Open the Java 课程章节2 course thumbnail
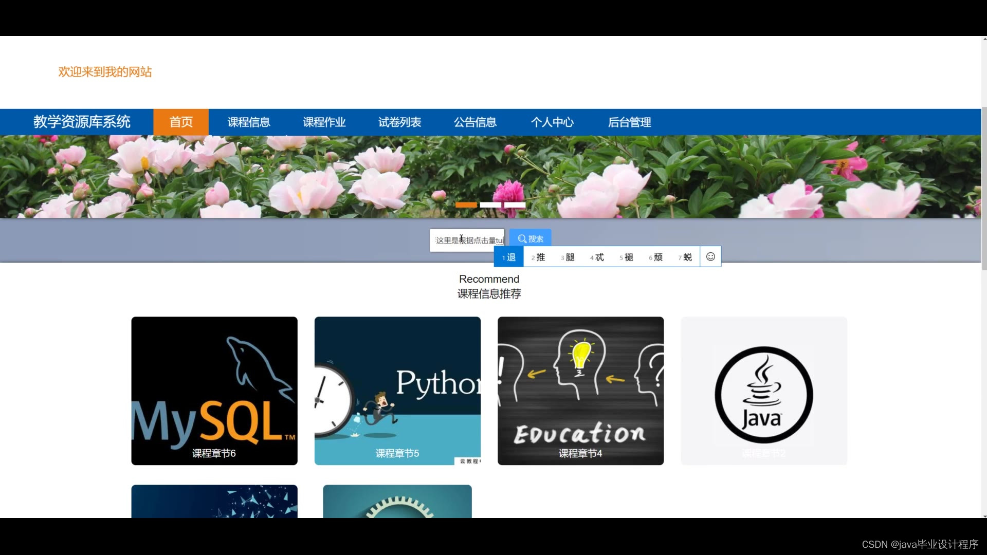 (763, 391)
